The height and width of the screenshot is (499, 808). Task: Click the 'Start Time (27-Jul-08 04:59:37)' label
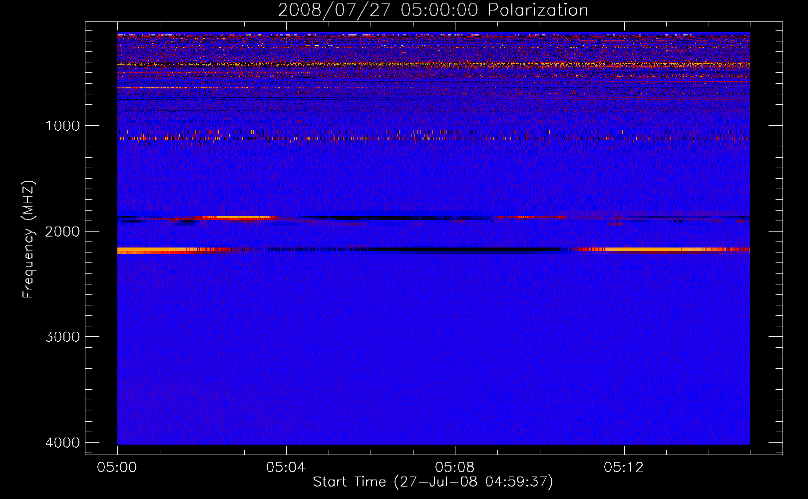click(433, 482)
